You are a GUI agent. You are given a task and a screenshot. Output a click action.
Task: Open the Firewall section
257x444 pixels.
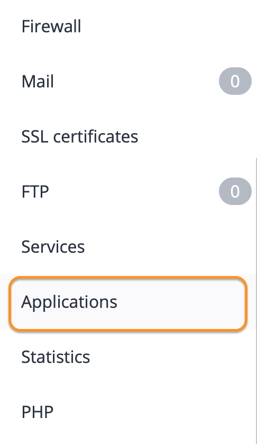tap(128, 26)
